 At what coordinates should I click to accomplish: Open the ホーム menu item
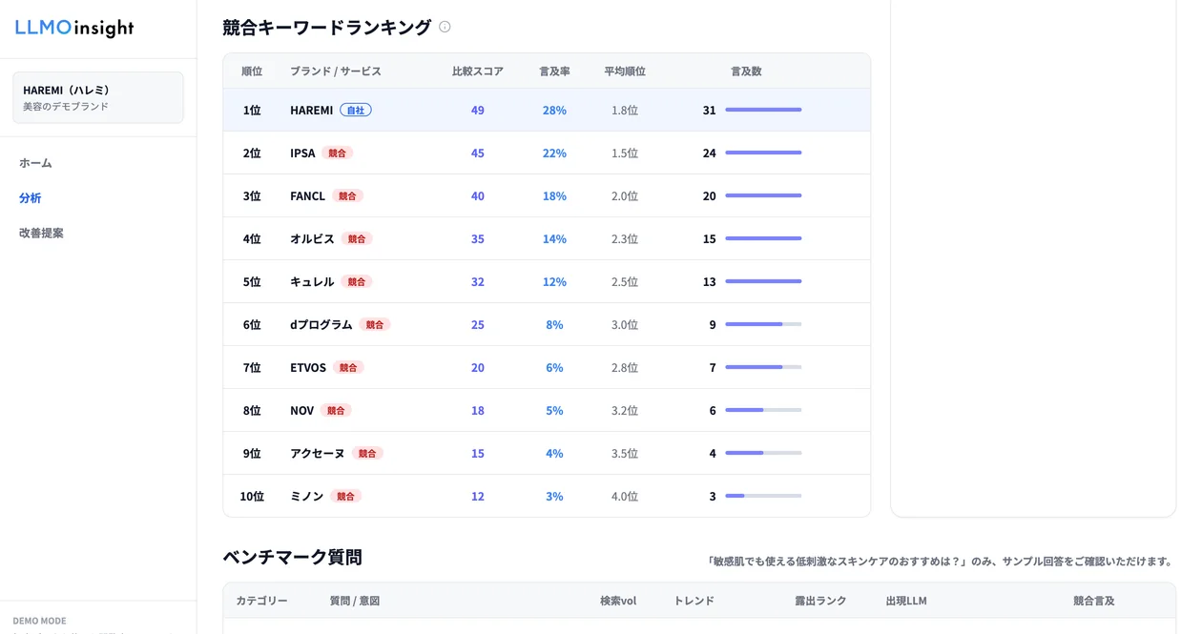35,163
